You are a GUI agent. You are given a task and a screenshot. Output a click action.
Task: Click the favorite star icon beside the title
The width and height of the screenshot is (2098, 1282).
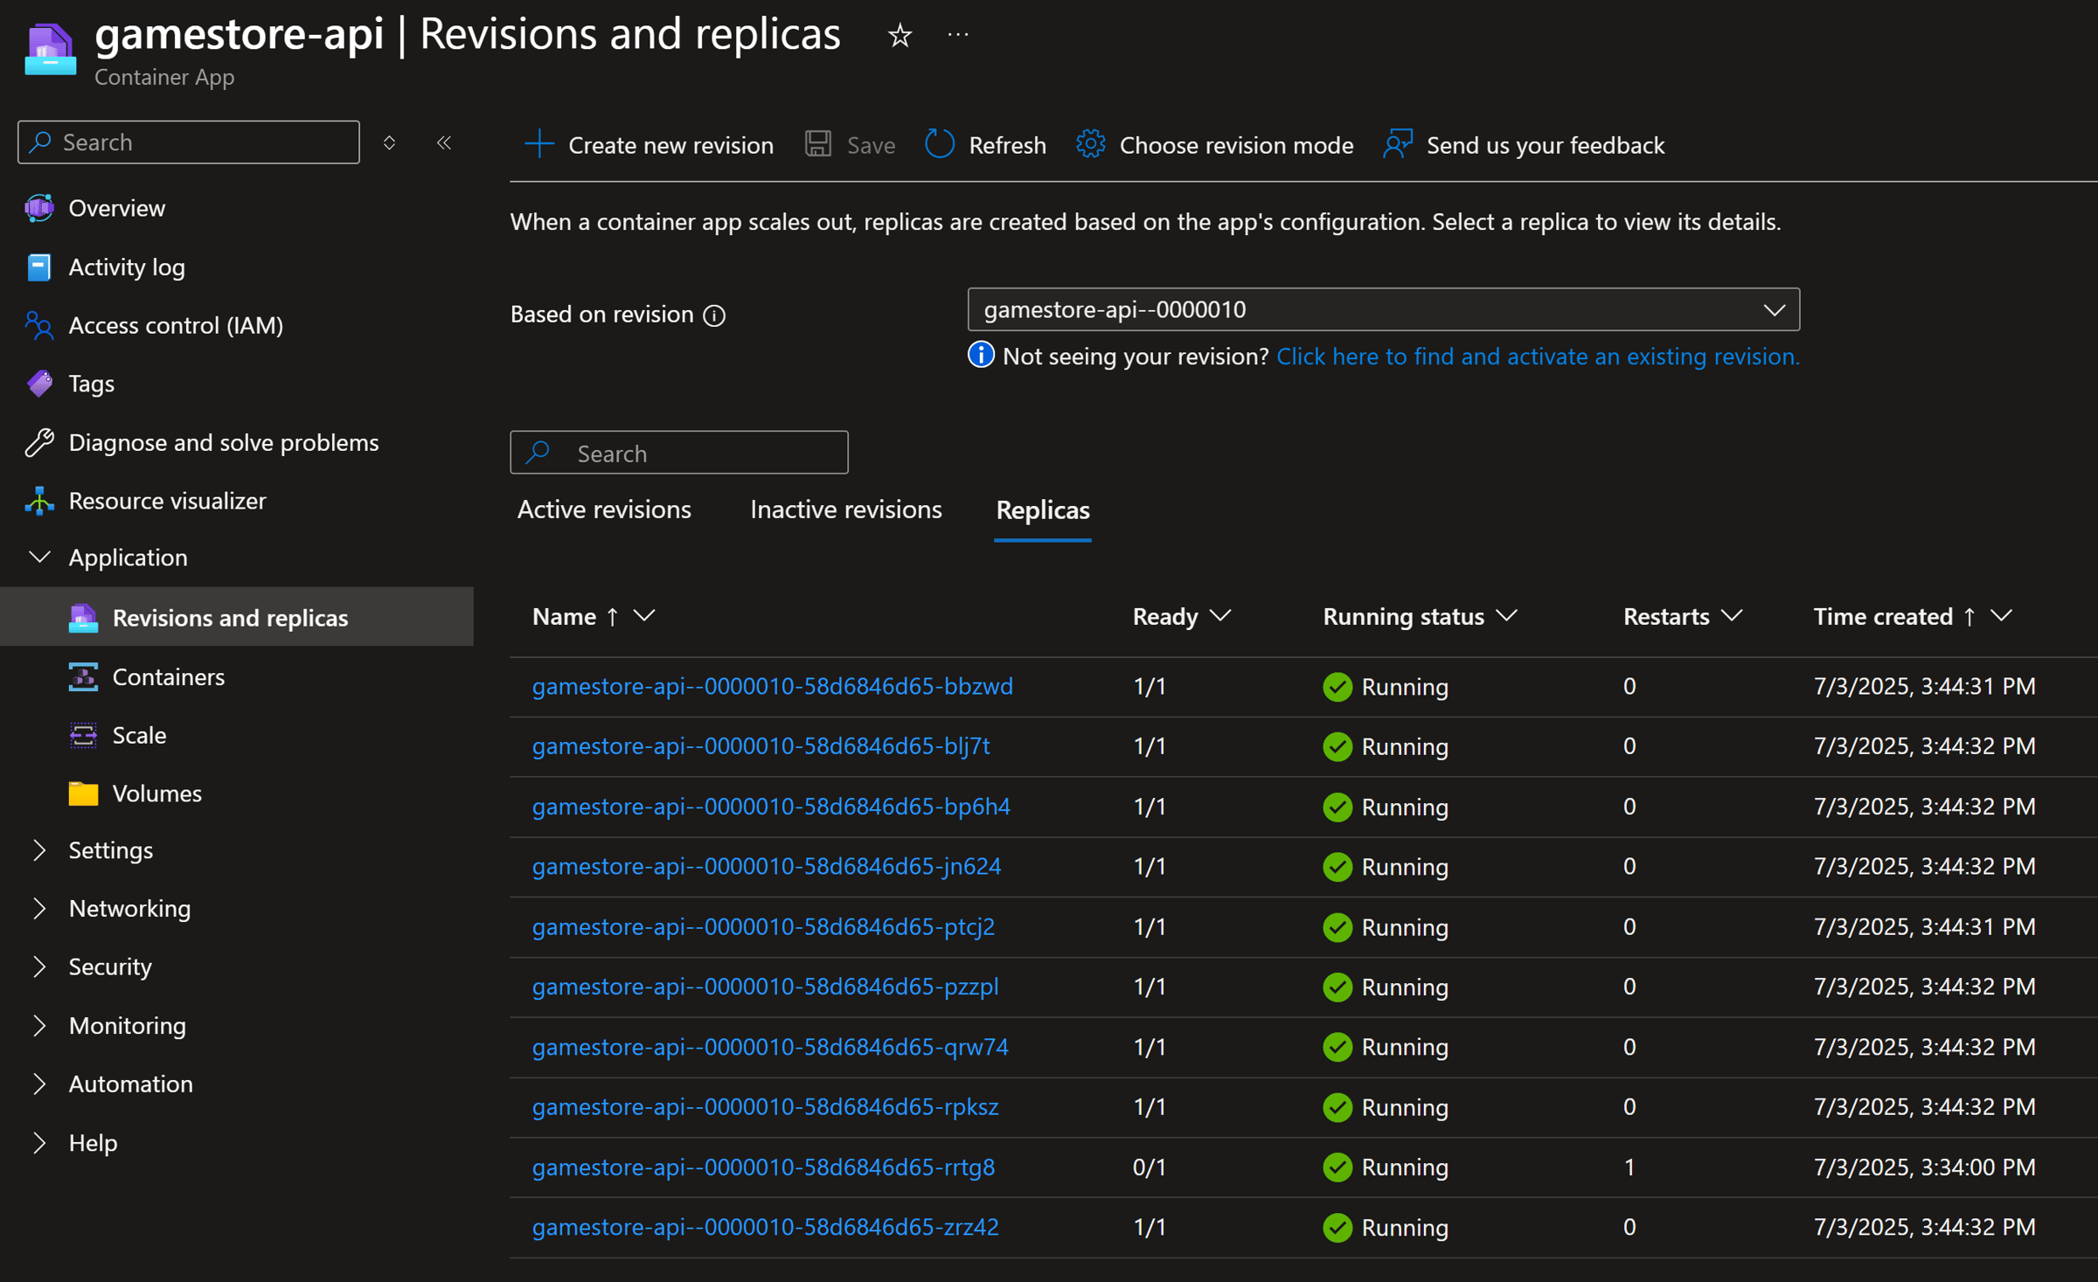tap(900, 36)
